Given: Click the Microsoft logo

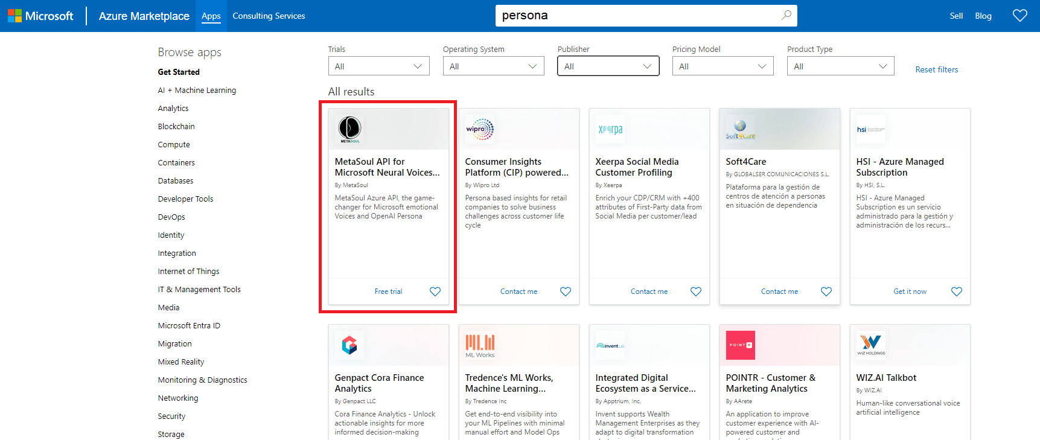Looking at the screenshot, I should tap(40, 16).
